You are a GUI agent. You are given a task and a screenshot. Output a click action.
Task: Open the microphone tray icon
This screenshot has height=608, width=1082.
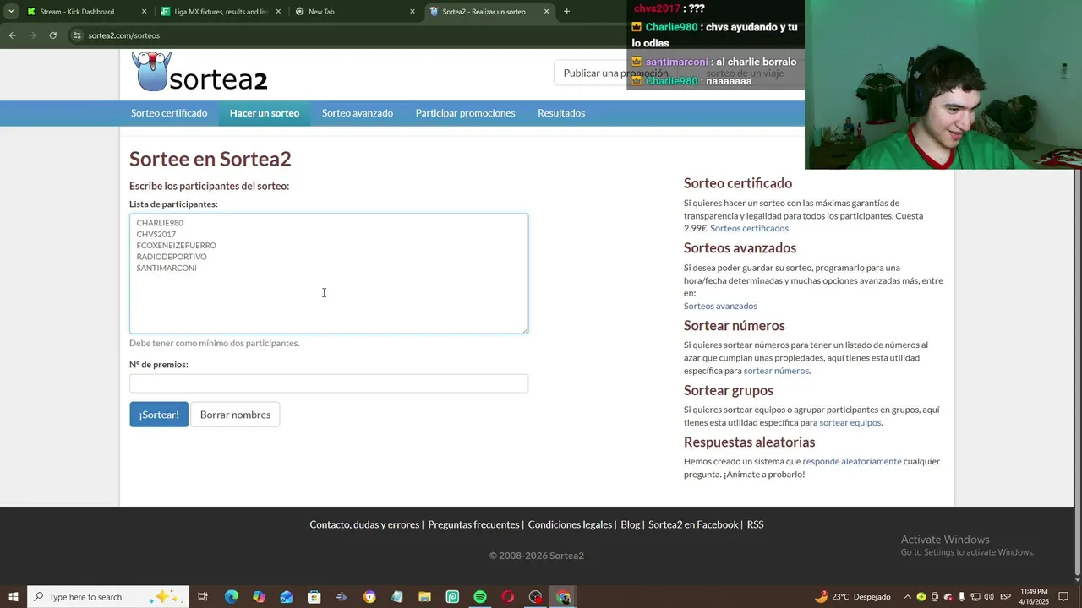961,597
